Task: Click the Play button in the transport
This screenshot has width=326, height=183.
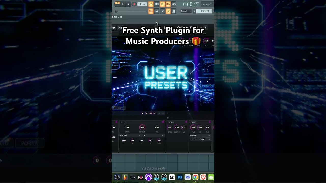Action: click(x=123, y=4)
